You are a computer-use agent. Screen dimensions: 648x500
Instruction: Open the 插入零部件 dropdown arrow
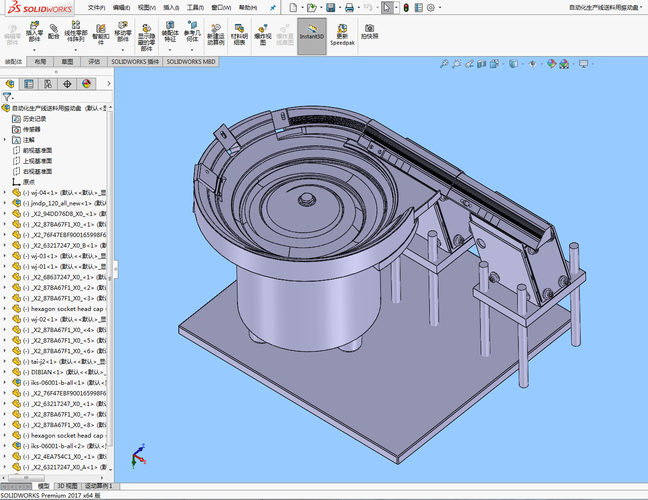[34, 50]
